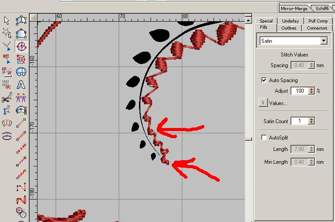Select the curved column shape tool with yellow nodes

point(21,20)
